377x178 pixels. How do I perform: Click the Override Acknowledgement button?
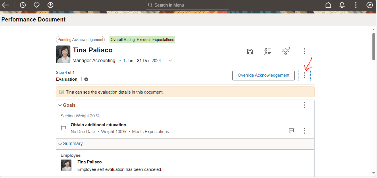coord(263,75)
